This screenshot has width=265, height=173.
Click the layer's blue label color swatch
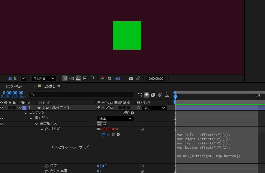click(x=24, y=108)
